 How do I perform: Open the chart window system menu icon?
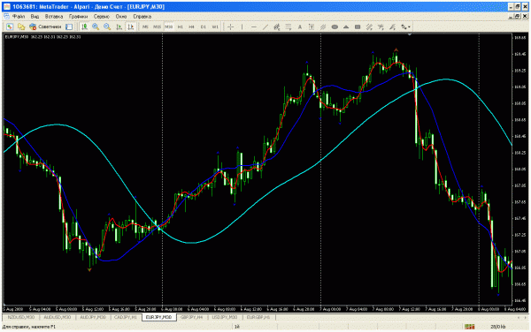6,16
